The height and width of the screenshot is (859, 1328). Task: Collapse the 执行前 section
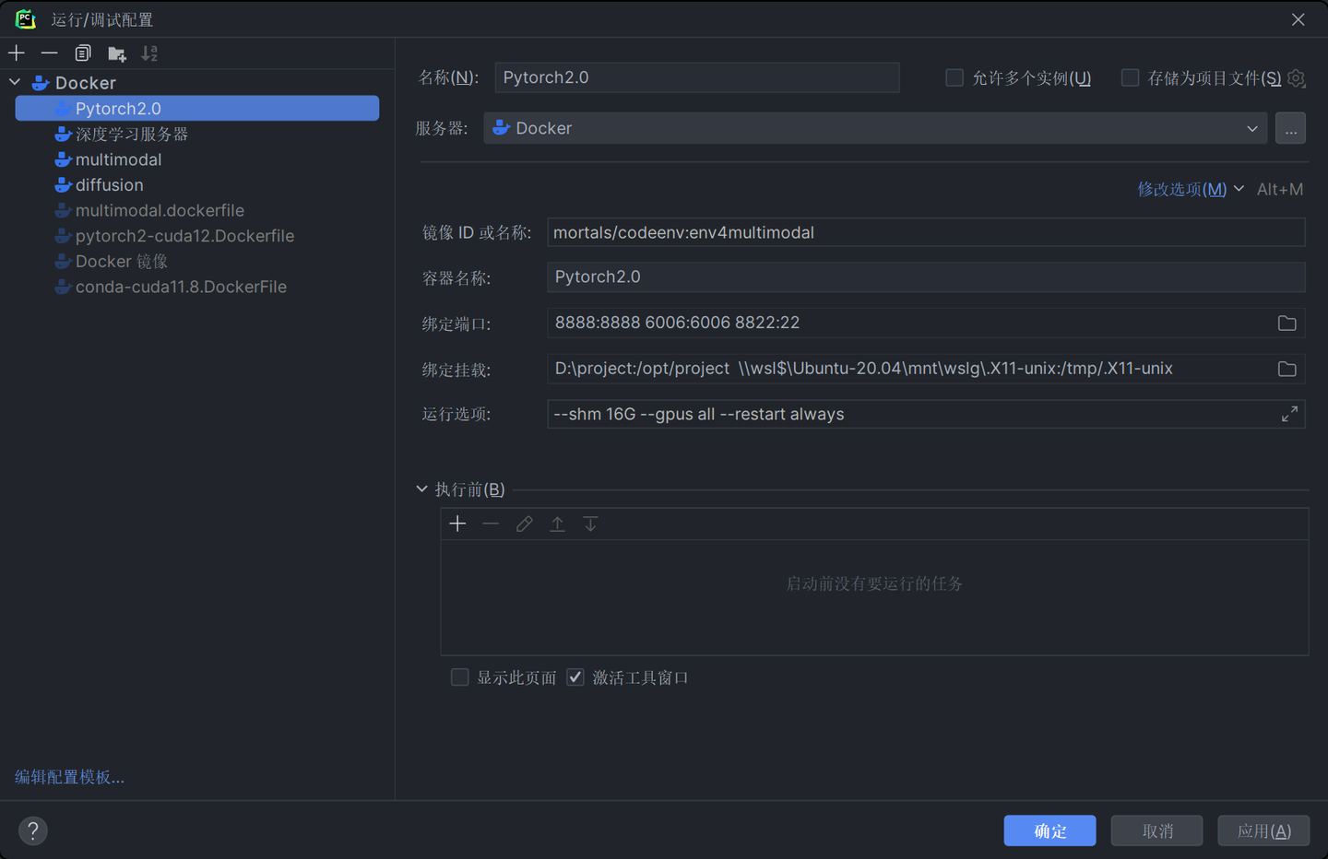422,489
